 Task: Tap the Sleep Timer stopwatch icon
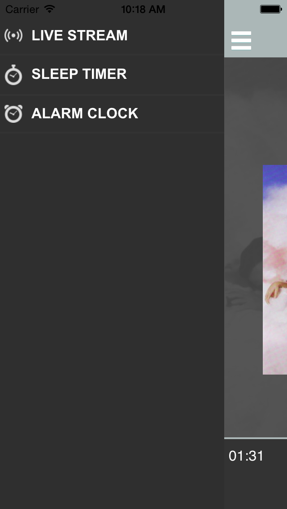coord(13,75)
